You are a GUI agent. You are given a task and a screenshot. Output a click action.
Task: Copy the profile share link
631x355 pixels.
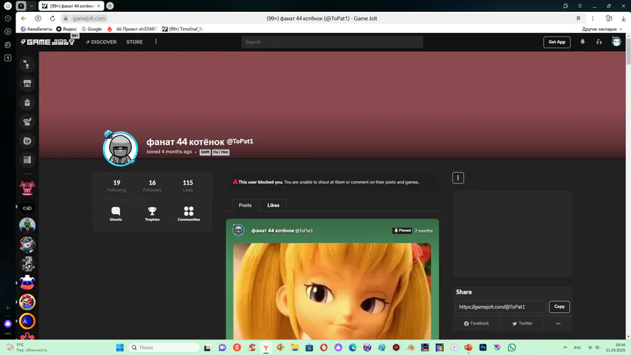coord(559,307)
